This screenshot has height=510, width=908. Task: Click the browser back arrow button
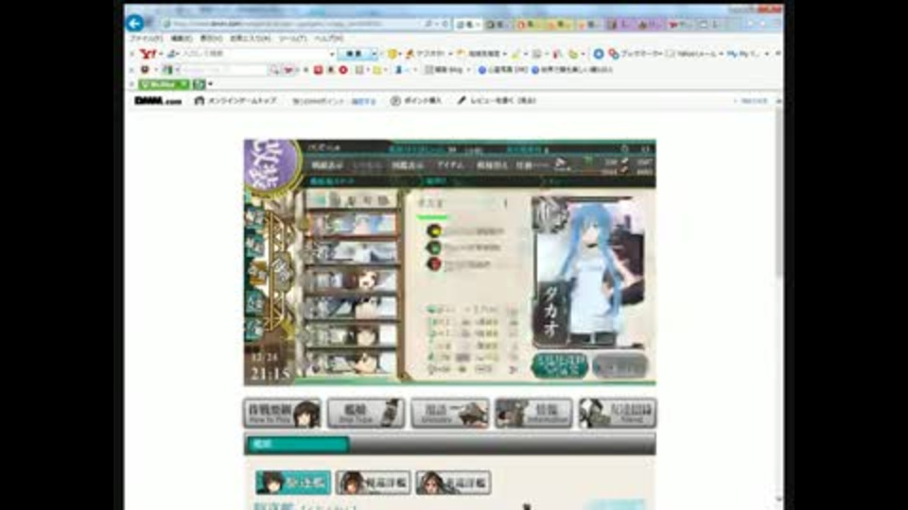coord(135,23)
